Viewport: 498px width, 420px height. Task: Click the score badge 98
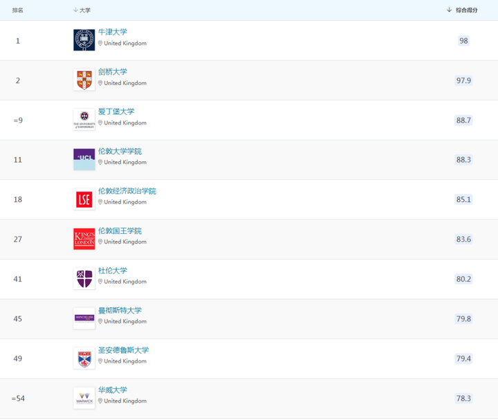[463, 41]
